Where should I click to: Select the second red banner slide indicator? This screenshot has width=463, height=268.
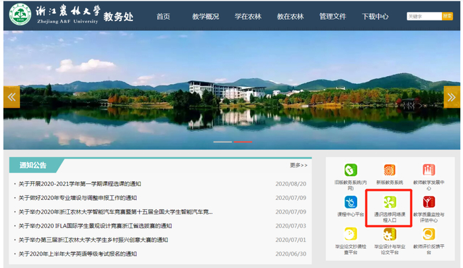click(243, 142)
